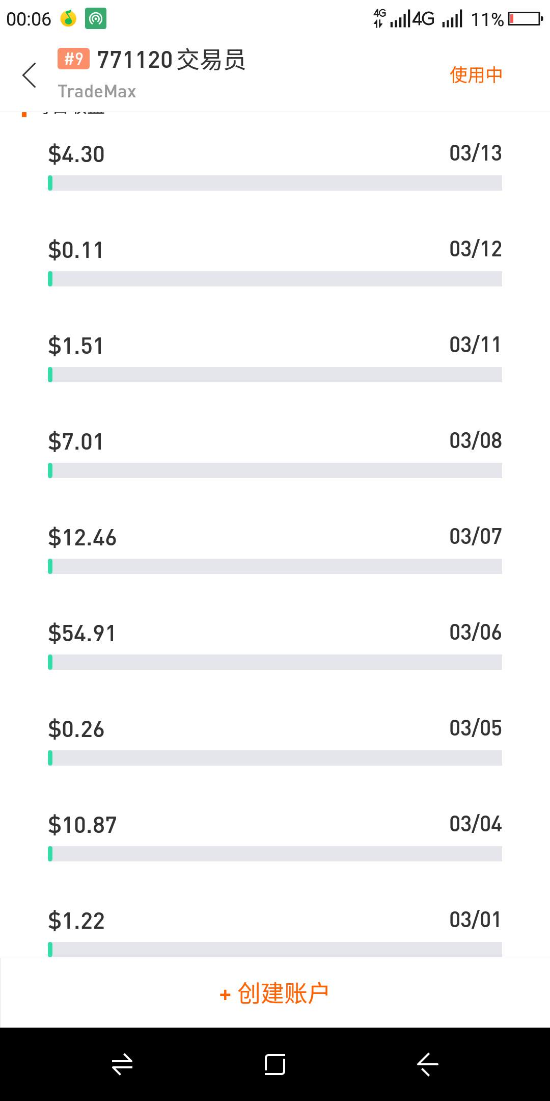Image resolution: width=550 pixels, height=1101 pixels.
Task: Select the 03/06 profit bar
Action: tap(275, 662)
